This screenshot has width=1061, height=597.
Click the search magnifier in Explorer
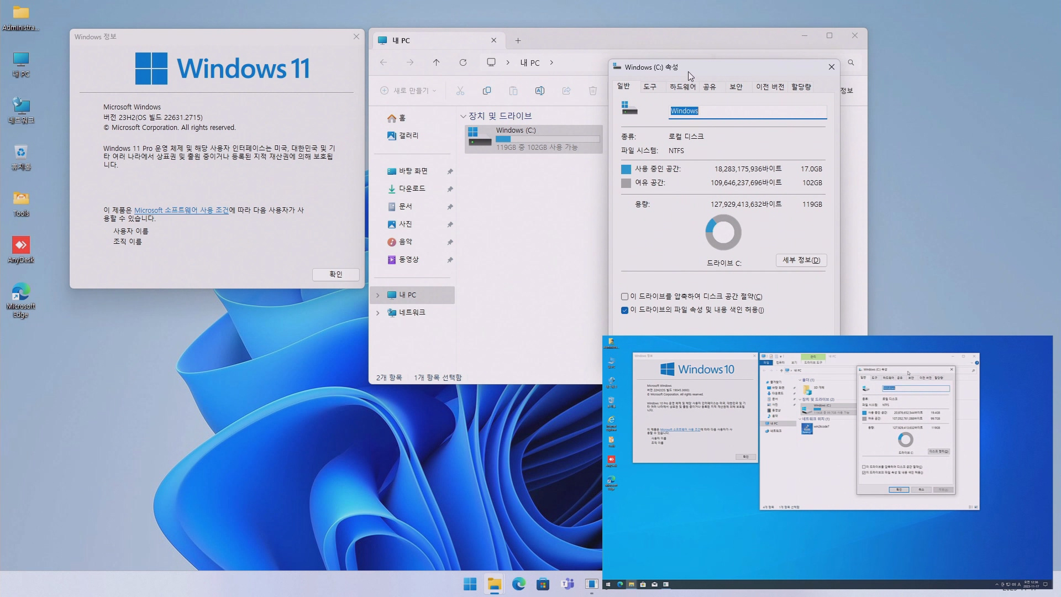click(851, 62)
